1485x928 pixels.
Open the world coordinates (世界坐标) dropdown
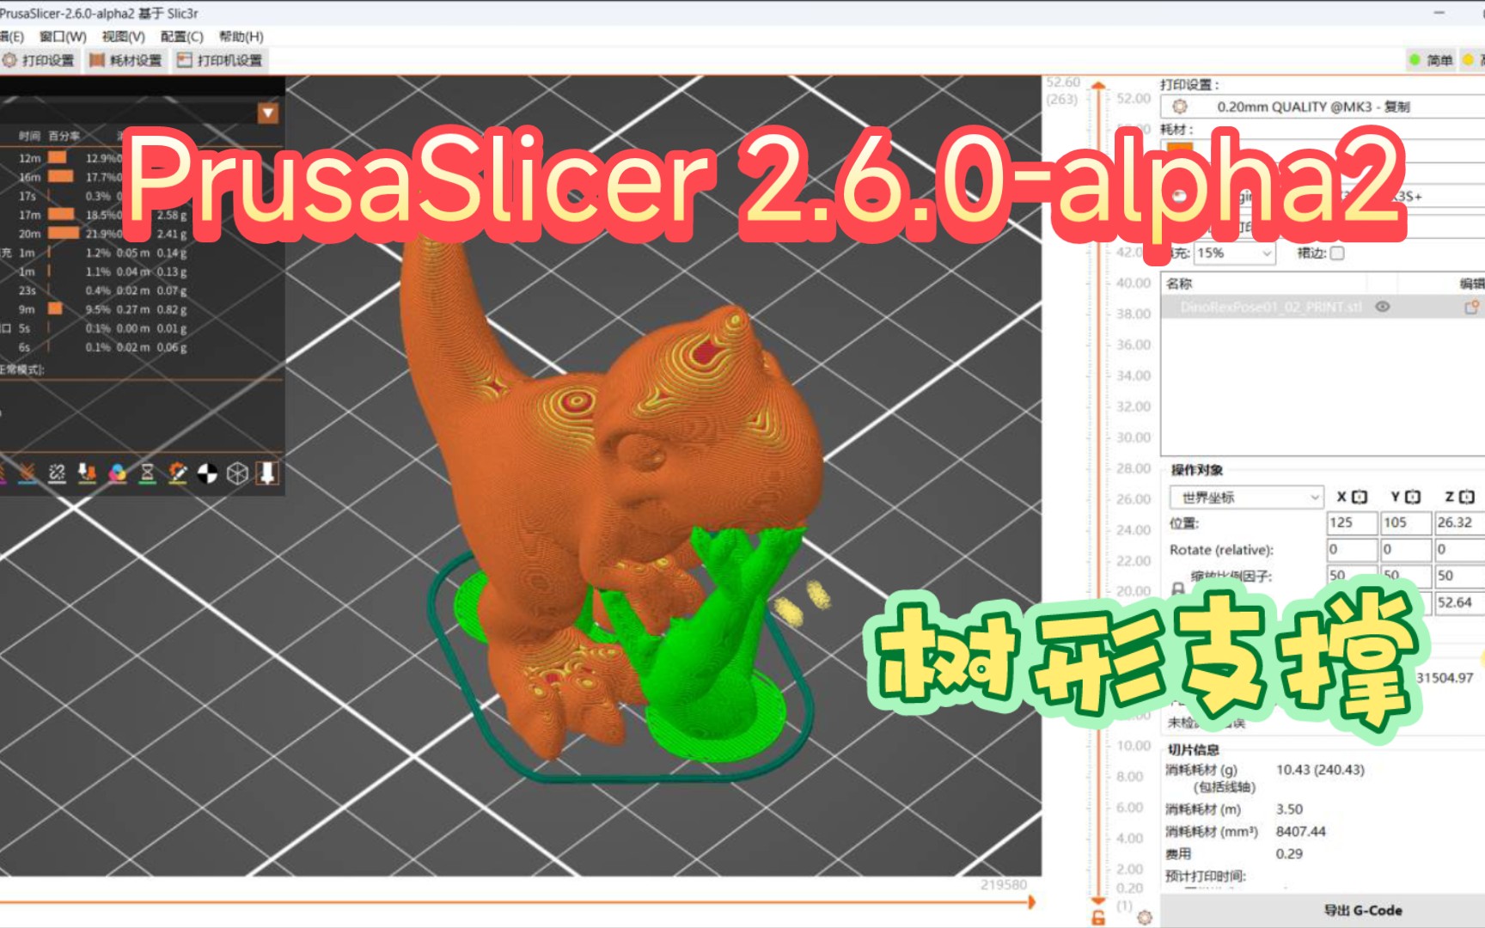point(1246,498)
